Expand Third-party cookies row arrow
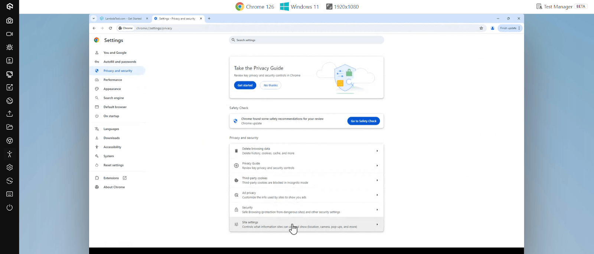Screen dimensions: 594x254 point(377,180)
